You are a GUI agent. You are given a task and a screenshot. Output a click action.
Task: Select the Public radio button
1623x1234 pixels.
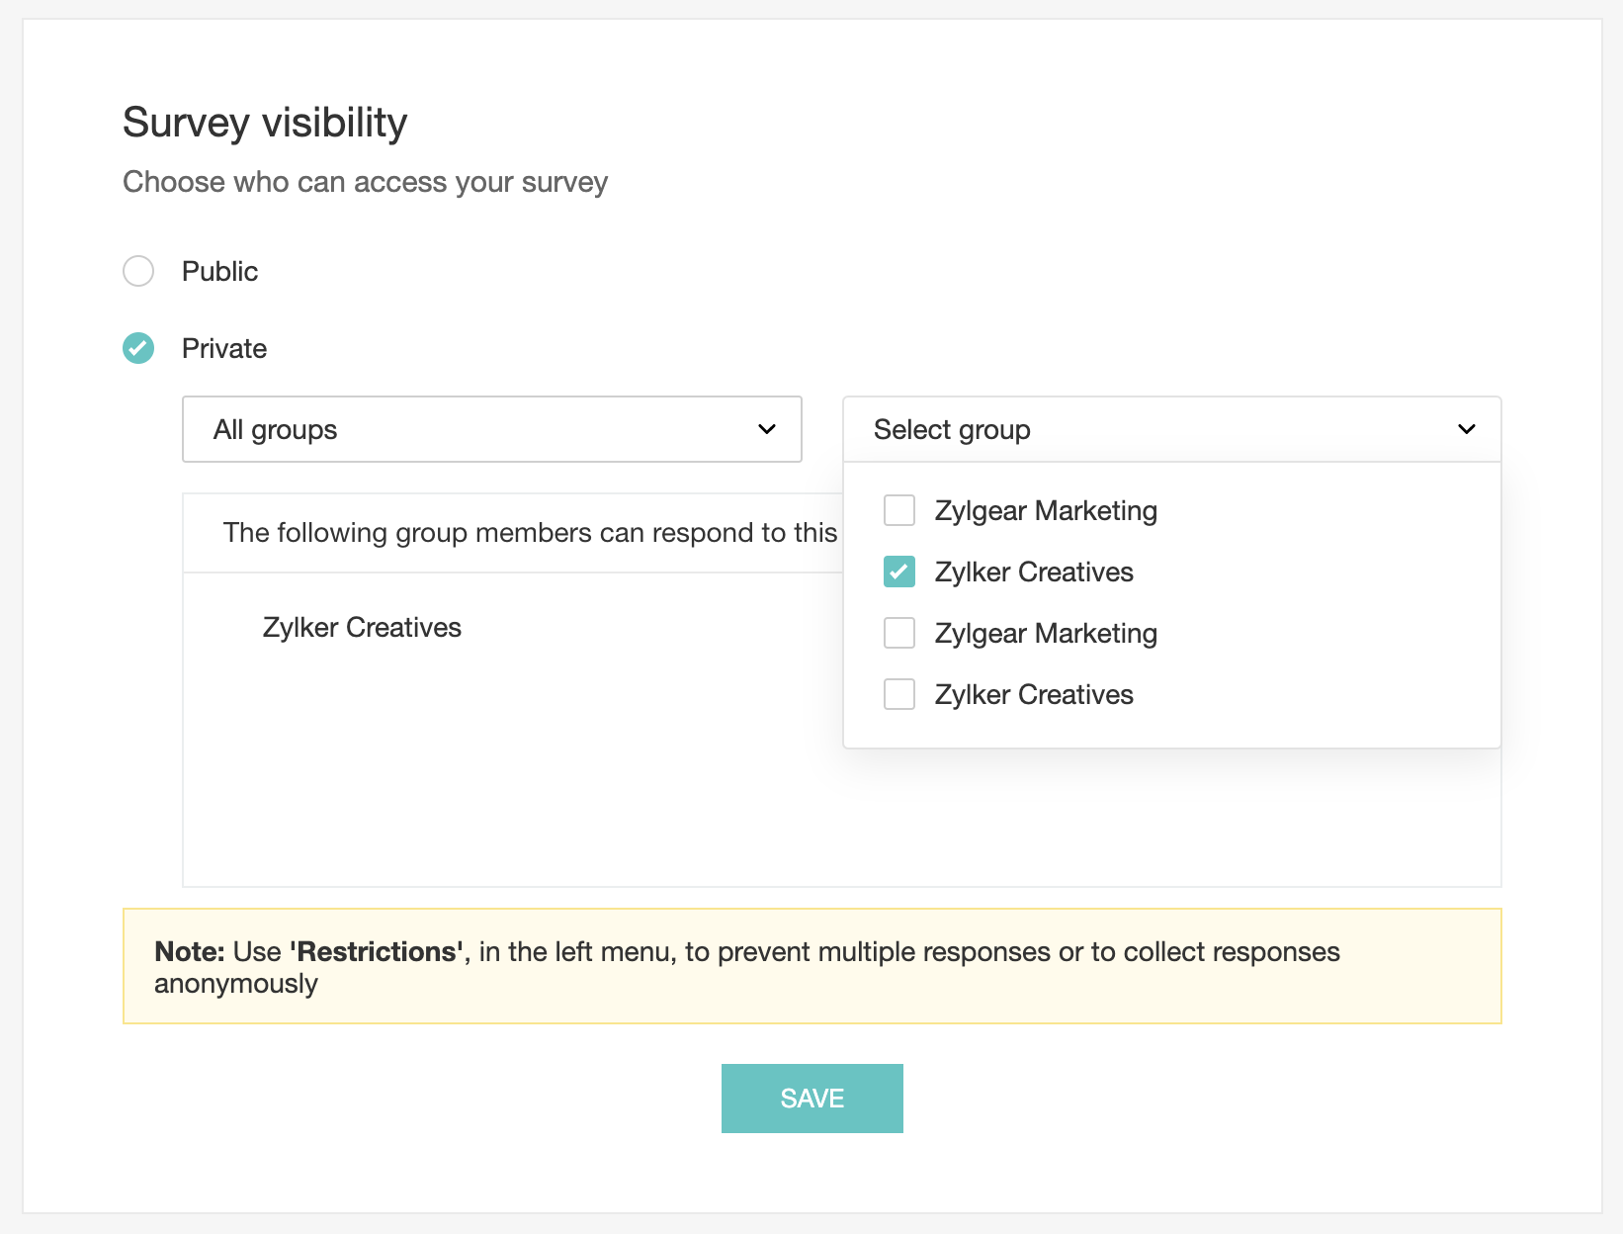coord(138,271)
